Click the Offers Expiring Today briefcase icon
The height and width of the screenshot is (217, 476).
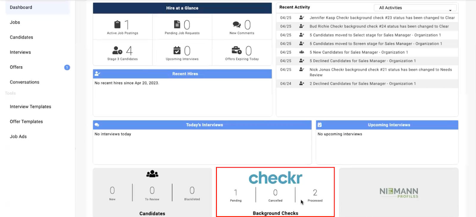tap(237, 50)
